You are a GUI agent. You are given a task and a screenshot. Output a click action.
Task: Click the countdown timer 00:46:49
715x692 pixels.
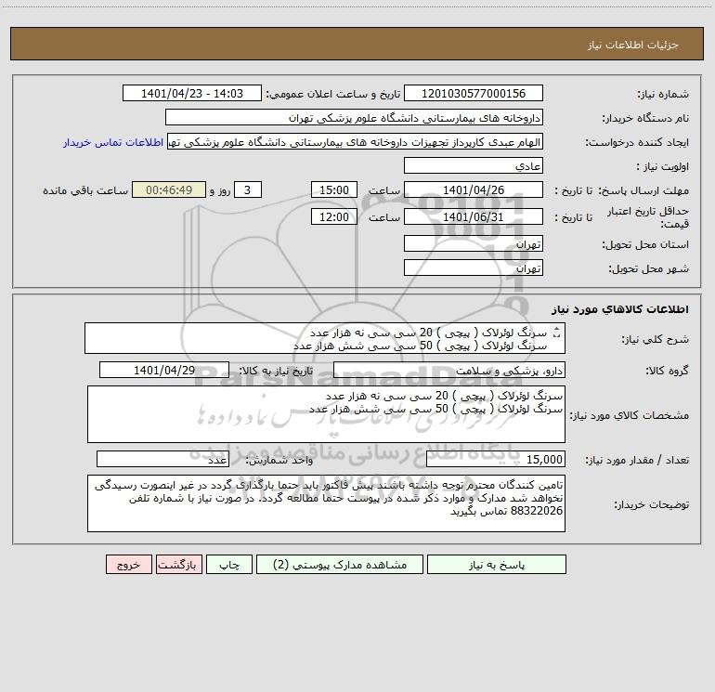[x=169, y=189]
